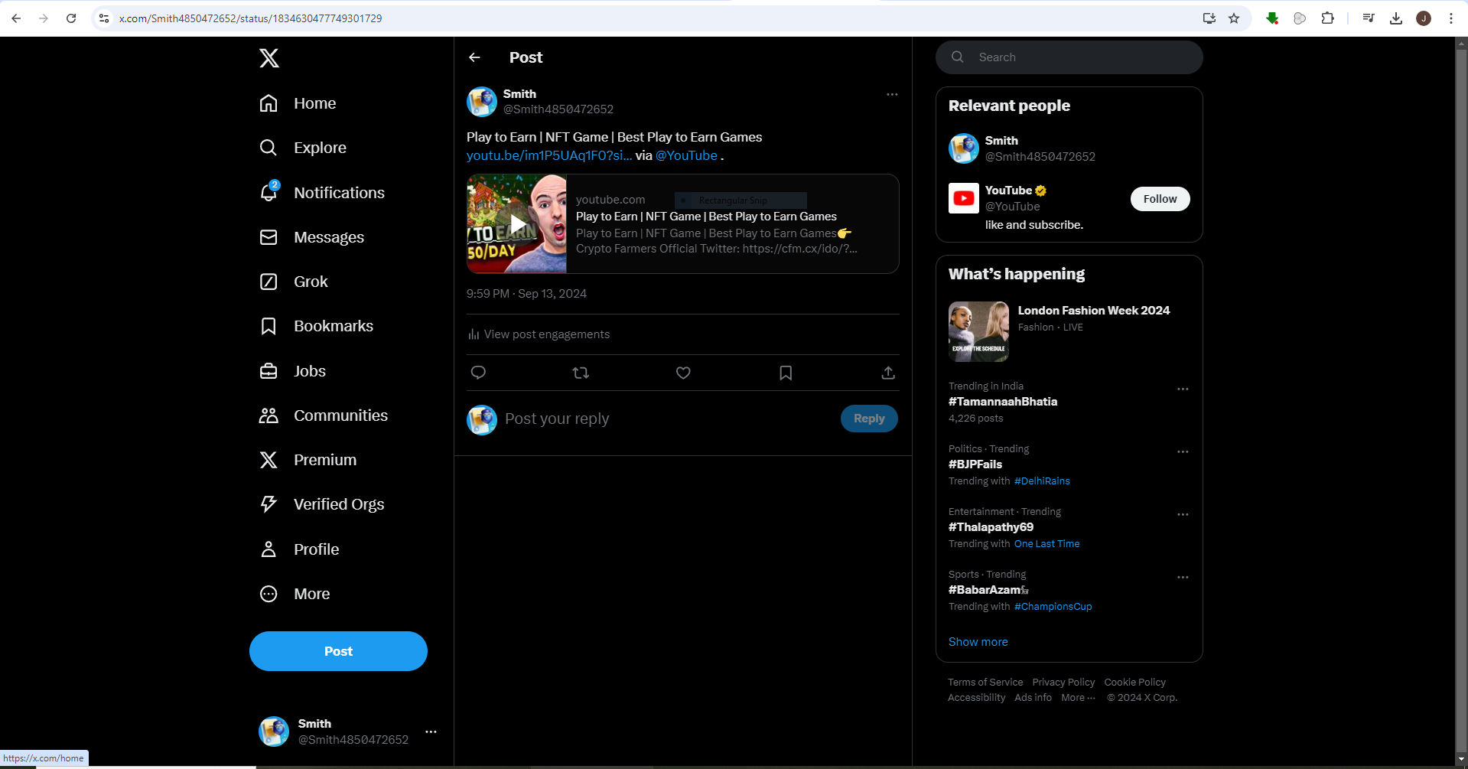
Task: Open the Chrome three-dot menu
Action: pyautogui.click(x=1451, y=18)
